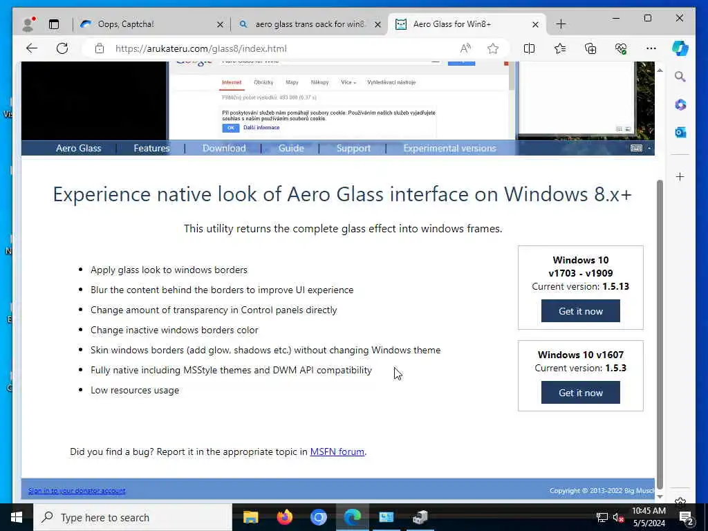Screen dimensions: 708x531
Task: Click the heading 'Experience native look of Aero Glass'
Action: 342,194
